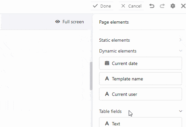Select the Template name element
Viewport: 186px width, 127px height.
coord(141,79)
